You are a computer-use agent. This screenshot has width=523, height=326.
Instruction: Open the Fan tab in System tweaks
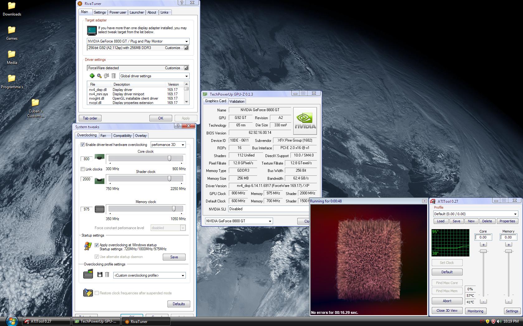(x=105, y=136)
